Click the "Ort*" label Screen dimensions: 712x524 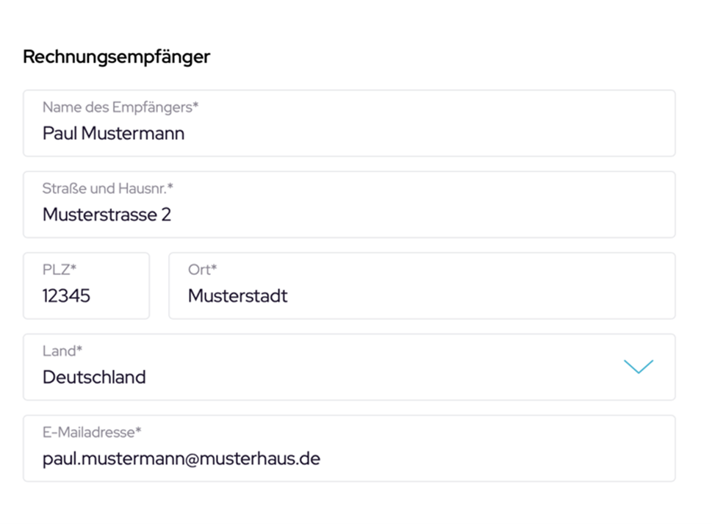tap(202, 270)
